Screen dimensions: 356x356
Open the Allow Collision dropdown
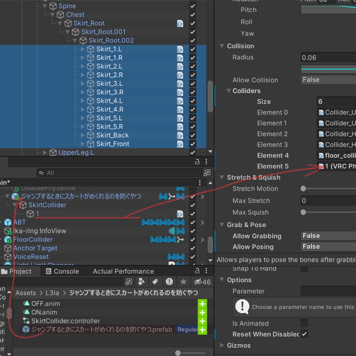coord(328,80)
